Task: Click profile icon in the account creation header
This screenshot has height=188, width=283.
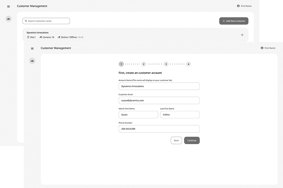Action: (262, 48)
